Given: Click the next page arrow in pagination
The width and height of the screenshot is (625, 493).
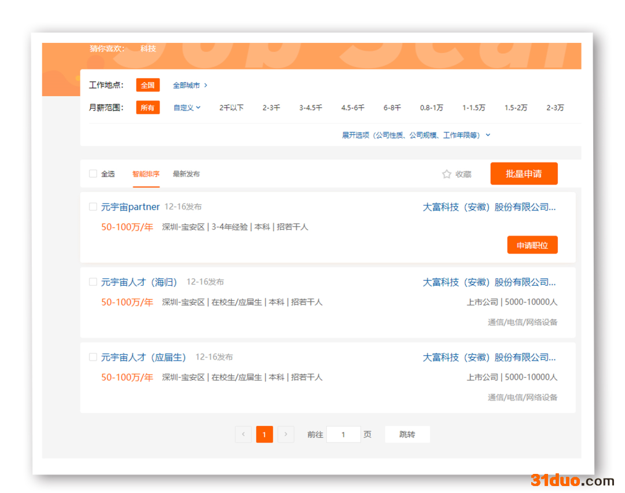Looking at the screenshot, I should 286,435.
